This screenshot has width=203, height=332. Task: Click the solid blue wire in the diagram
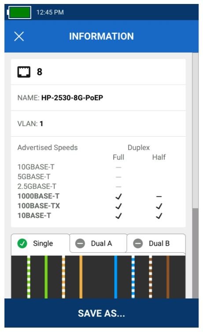pos(116,277)
